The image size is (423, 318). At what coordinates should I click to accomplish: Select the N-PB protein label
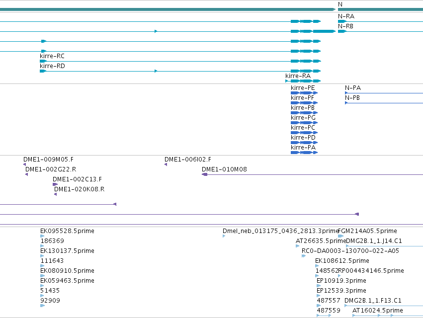coord(352,98)
